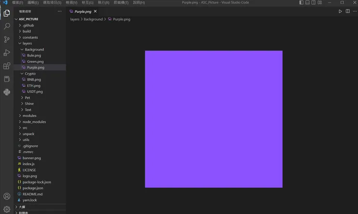358x214 pixels.
Task: Expand the src folder
Action: [40, 128]
